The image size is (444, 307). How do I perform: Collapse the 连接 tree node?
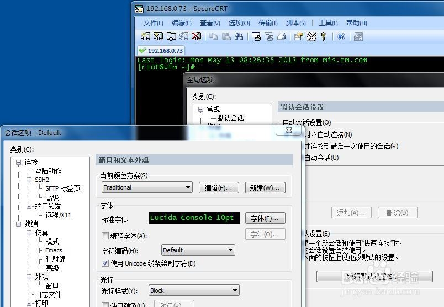[18, 162]
